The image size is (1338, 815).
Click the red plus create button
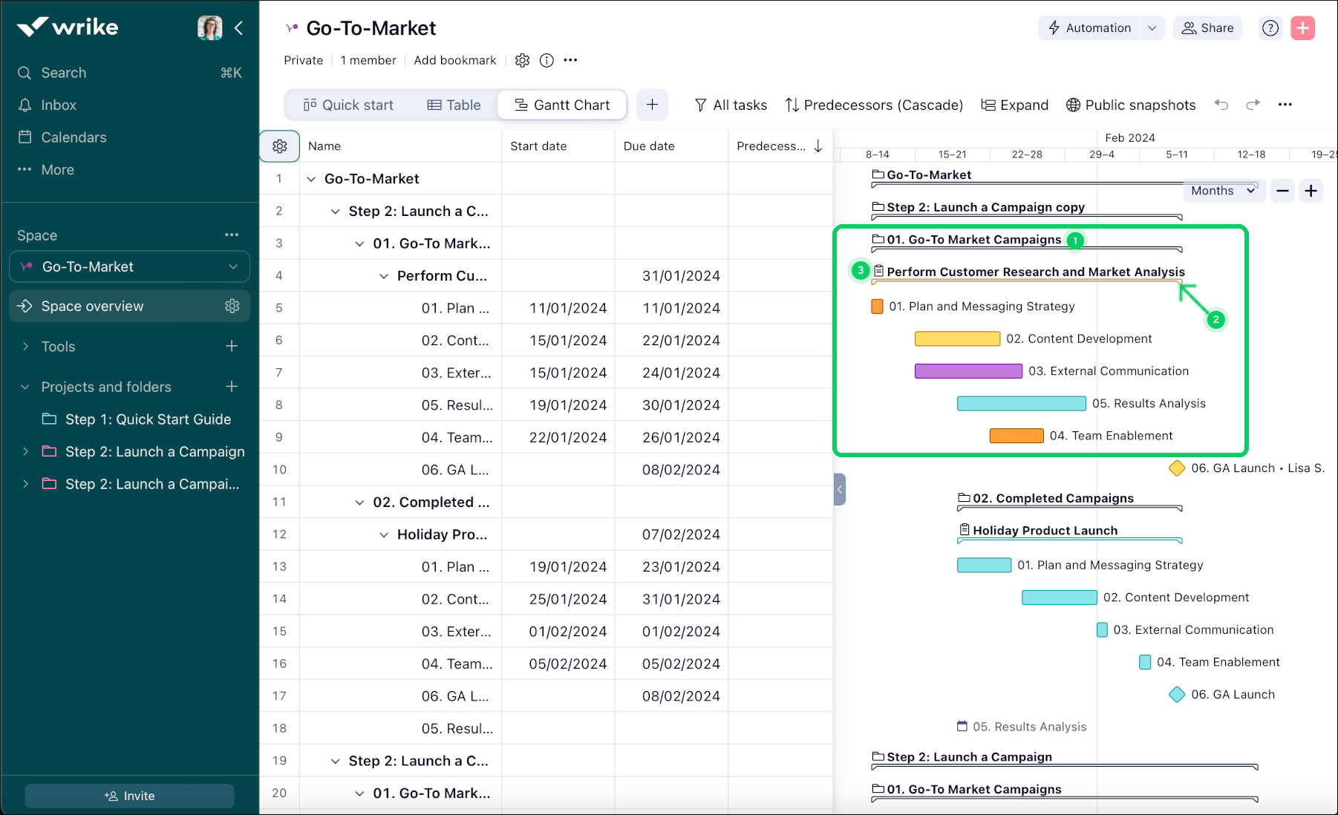point(1302,28)
